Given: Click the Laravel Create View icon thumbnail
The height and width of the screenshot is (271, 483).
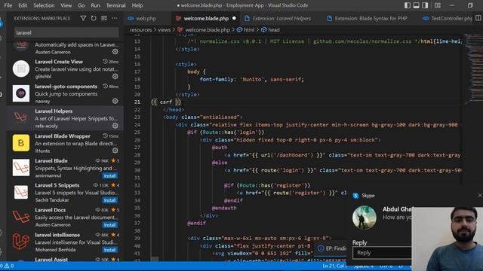Looking at the screenshot, I should (x=21, y=69).
